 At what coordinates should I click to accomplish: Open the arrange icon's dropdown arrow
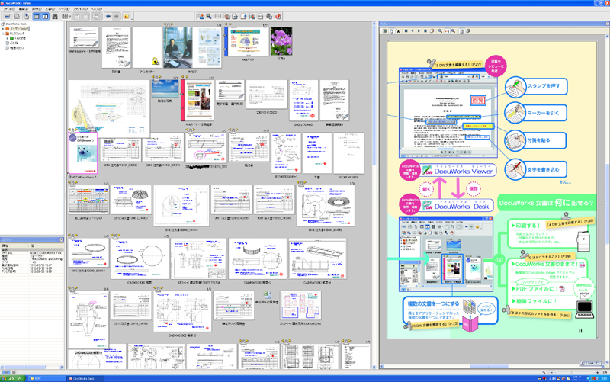[x=70, y=16]
